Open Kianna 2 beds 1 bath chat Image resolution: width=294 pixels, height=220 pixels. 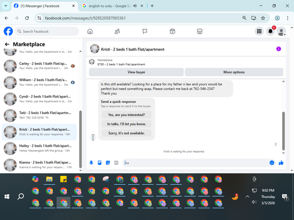(39, 165)
